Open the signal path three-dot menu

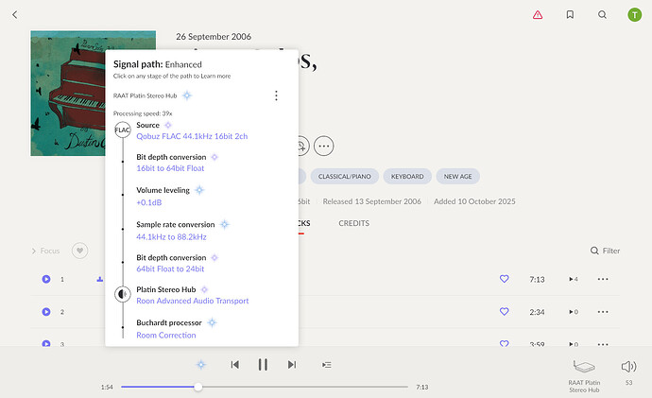tap(276, 95)
